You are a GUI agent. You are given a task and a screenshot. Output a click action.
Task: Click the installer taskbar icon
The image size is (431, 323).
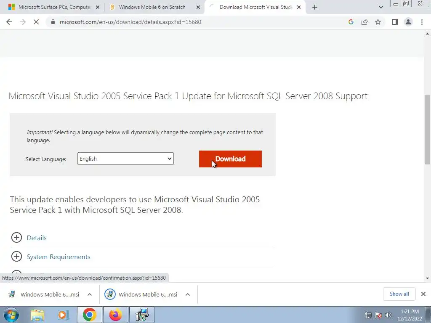pos(142,315)
